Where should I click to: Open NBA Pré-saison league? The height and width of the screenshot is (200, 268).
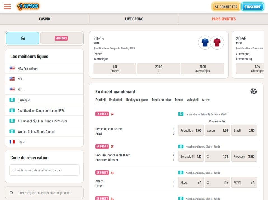(27, 69)
